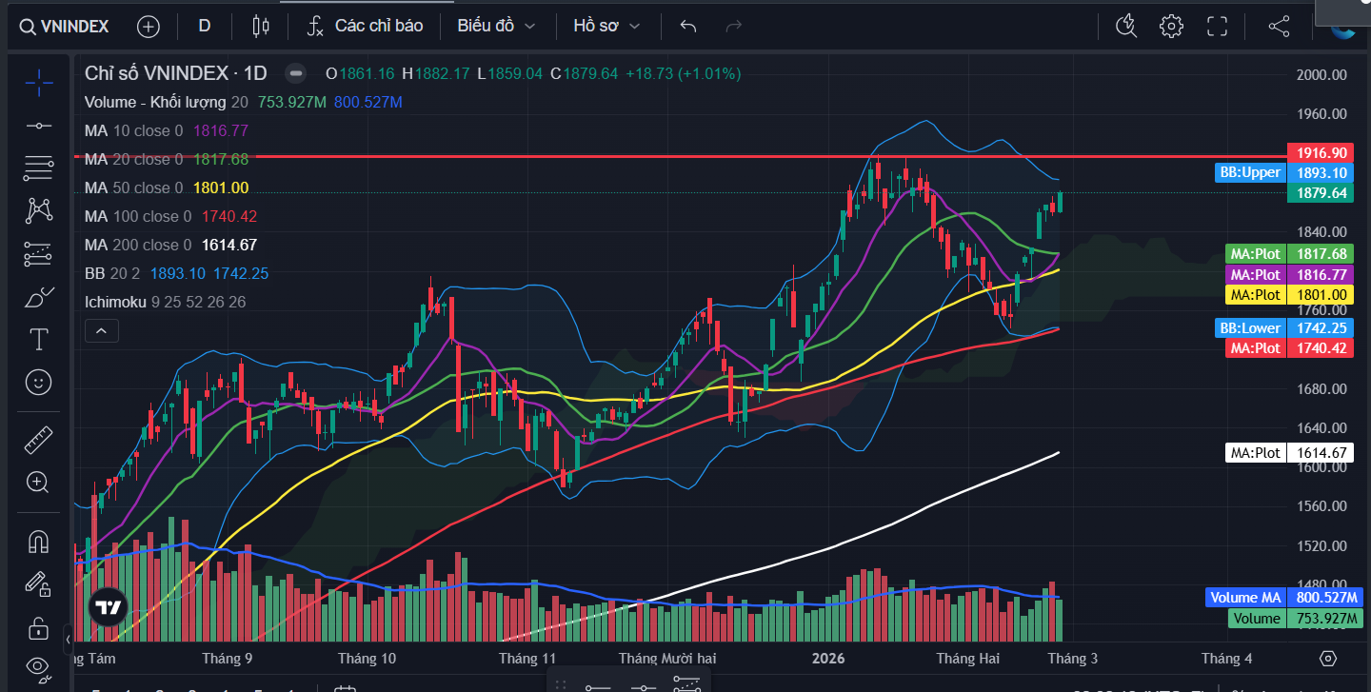Hide all drawings with eye icon
Image resolution: width=1371 pixels, height=692 pixels.
[x=38, y=665]
